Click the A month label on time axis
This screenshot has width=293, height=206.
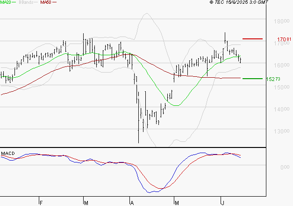(x=132, y=203)
